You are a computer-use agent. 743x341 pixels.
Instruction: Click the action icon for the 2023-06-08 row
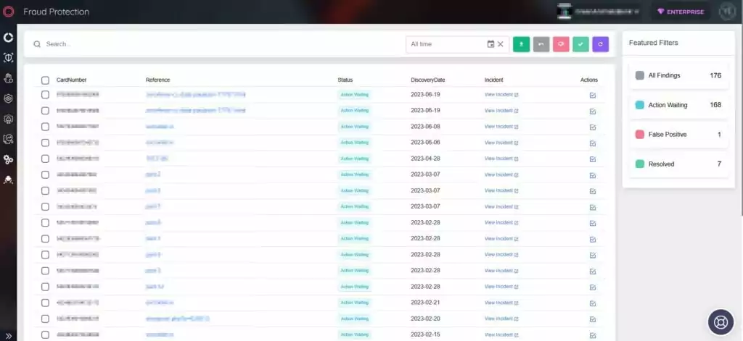point(592,127)
